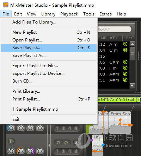The image size is (141, 156).
Task: Toggle loop button 8 in upper track
Action: pos(76,129)
